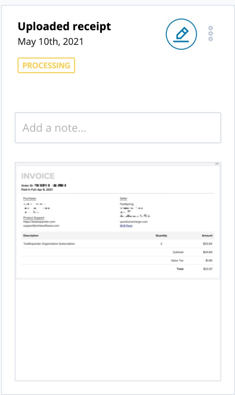Click the Uploaded receipt title
The height and width of the screenshot is (395, 235).
[x=64, y=27]
